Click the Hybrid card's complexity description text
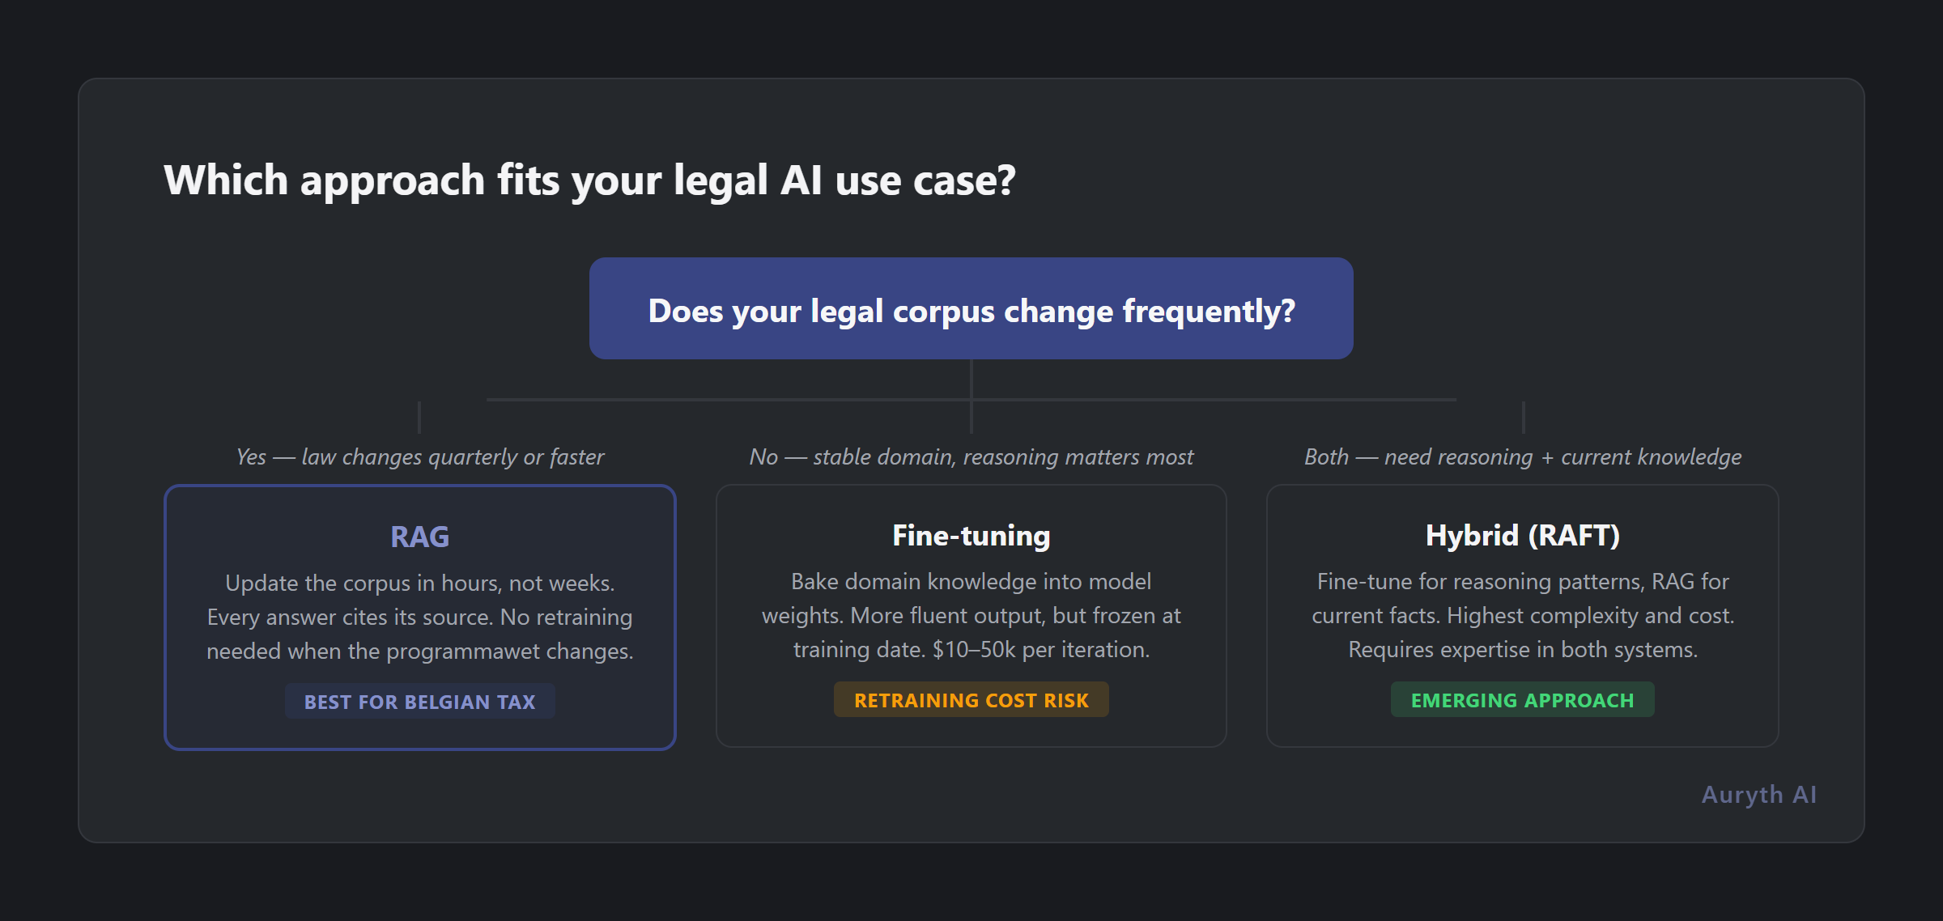Image resolution: width=1943 pixels, height=921 pixels. (1523, 615)
